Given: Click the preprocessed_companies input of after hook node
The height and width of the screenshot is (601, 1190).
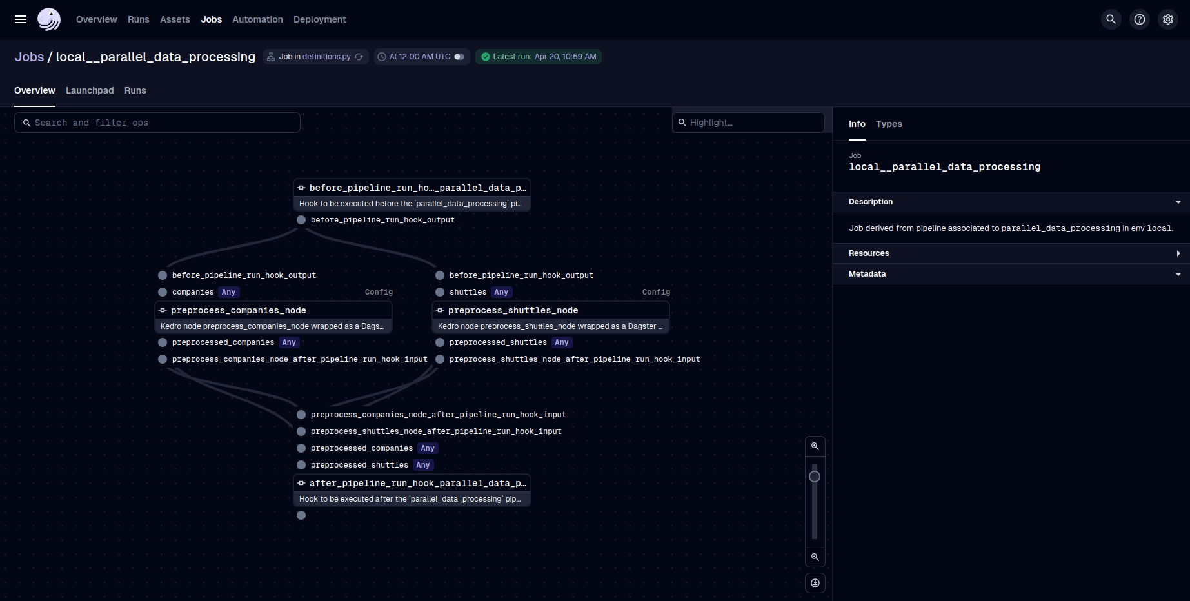Looking at the screenshot, I should tap(362, 448).
